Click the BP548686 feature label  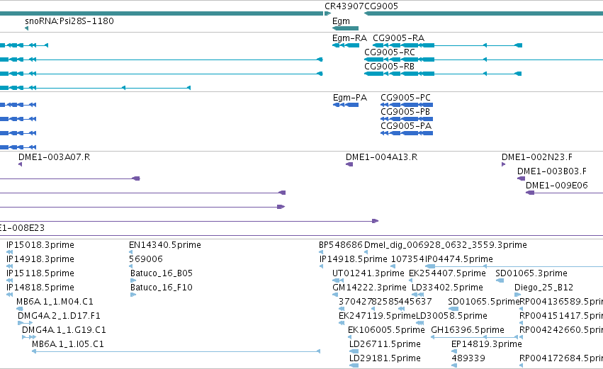click(x=341, y=245)
